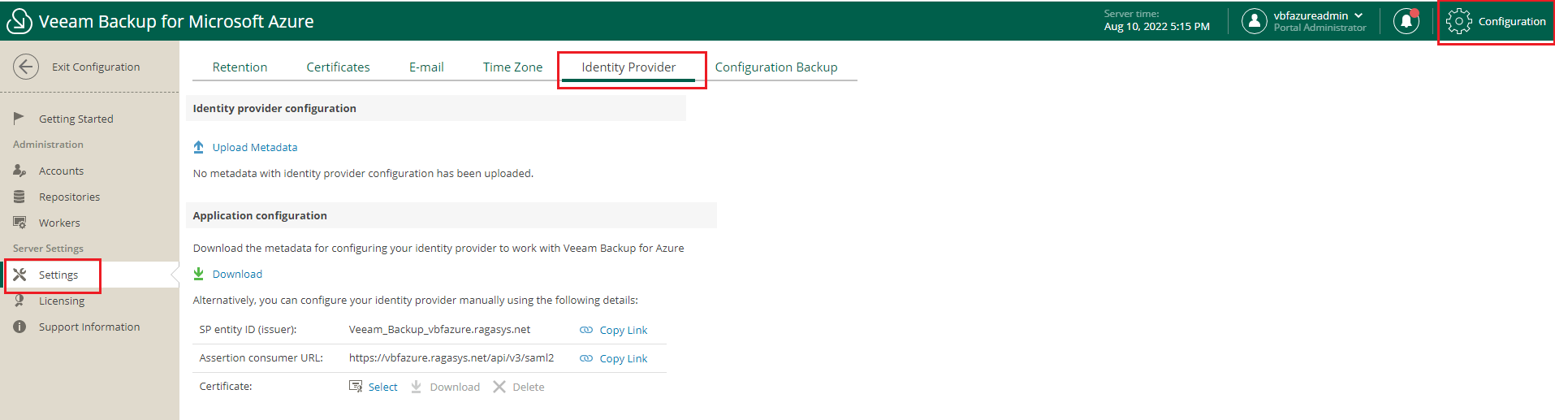Click the green Download arrow icon

199,274
